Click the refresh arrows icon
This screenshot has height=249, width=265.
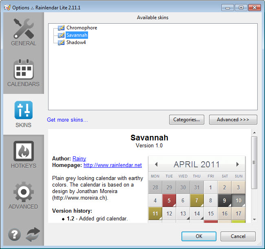pos(33,234)
